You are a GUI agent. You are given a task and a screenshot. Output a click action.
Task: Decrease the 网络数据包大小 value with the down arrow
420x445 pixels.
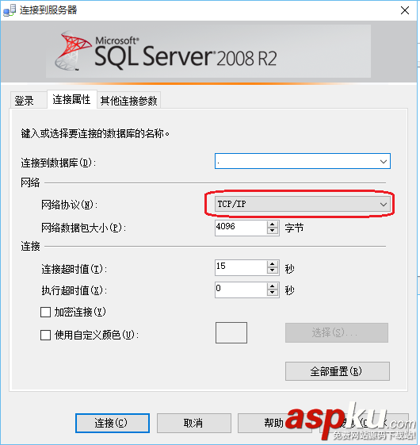273,231
